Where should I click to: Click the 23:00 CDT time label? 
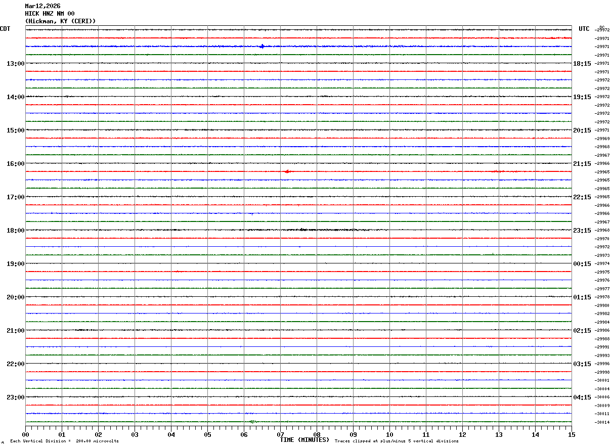tap(16, 397)
